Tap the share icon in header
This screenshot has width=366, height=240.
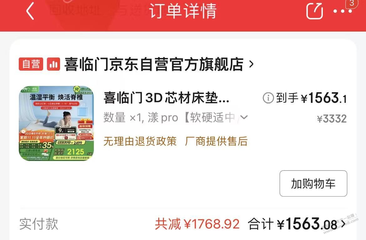tap(314, 11)
